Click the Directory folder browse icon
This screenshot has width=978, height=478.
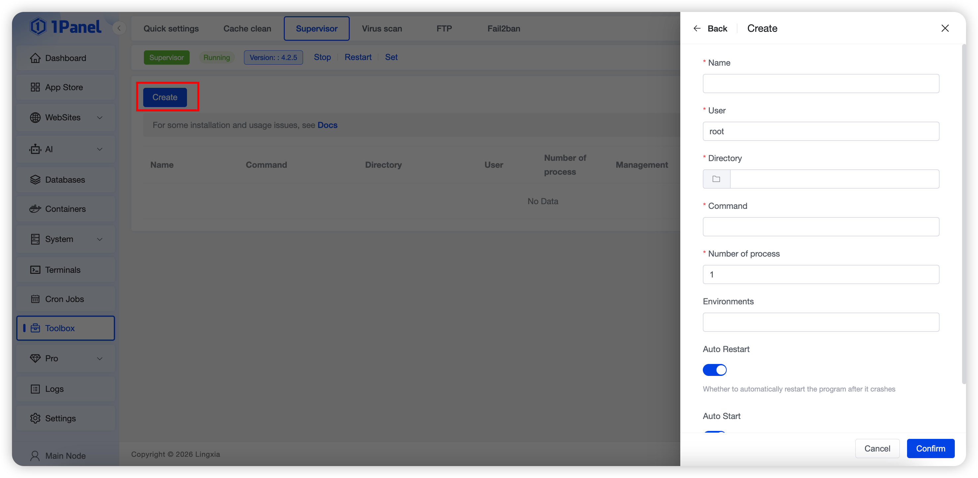pyautogui.click(x=716, y=179)
